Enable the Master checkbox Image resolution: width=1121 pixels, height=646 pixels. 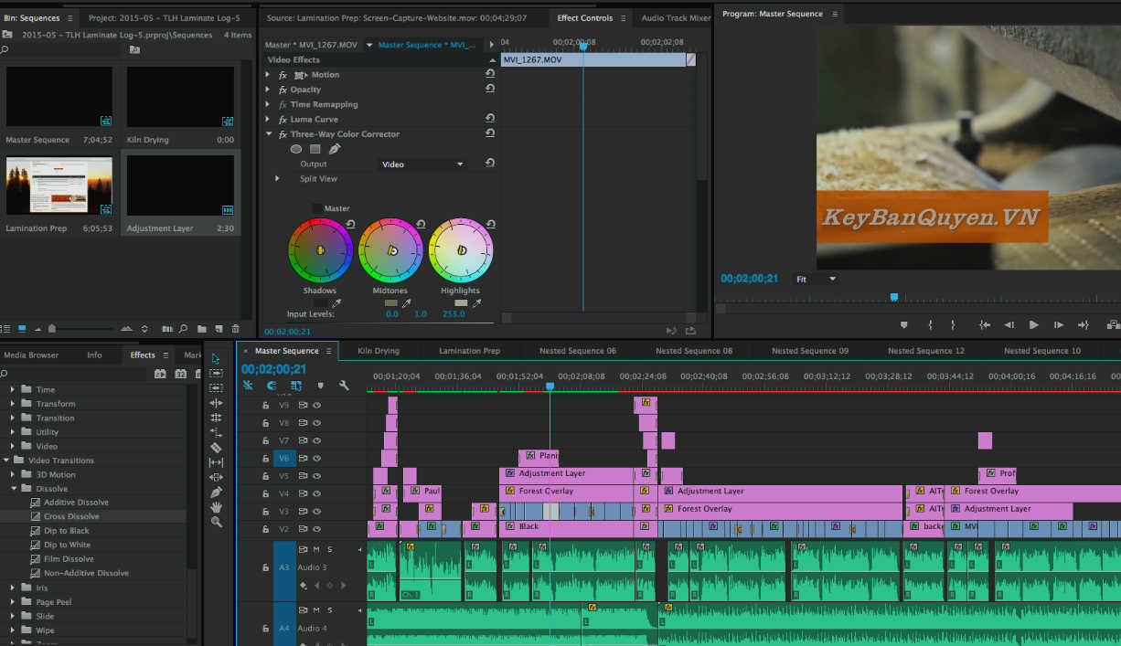coord(317,208)
